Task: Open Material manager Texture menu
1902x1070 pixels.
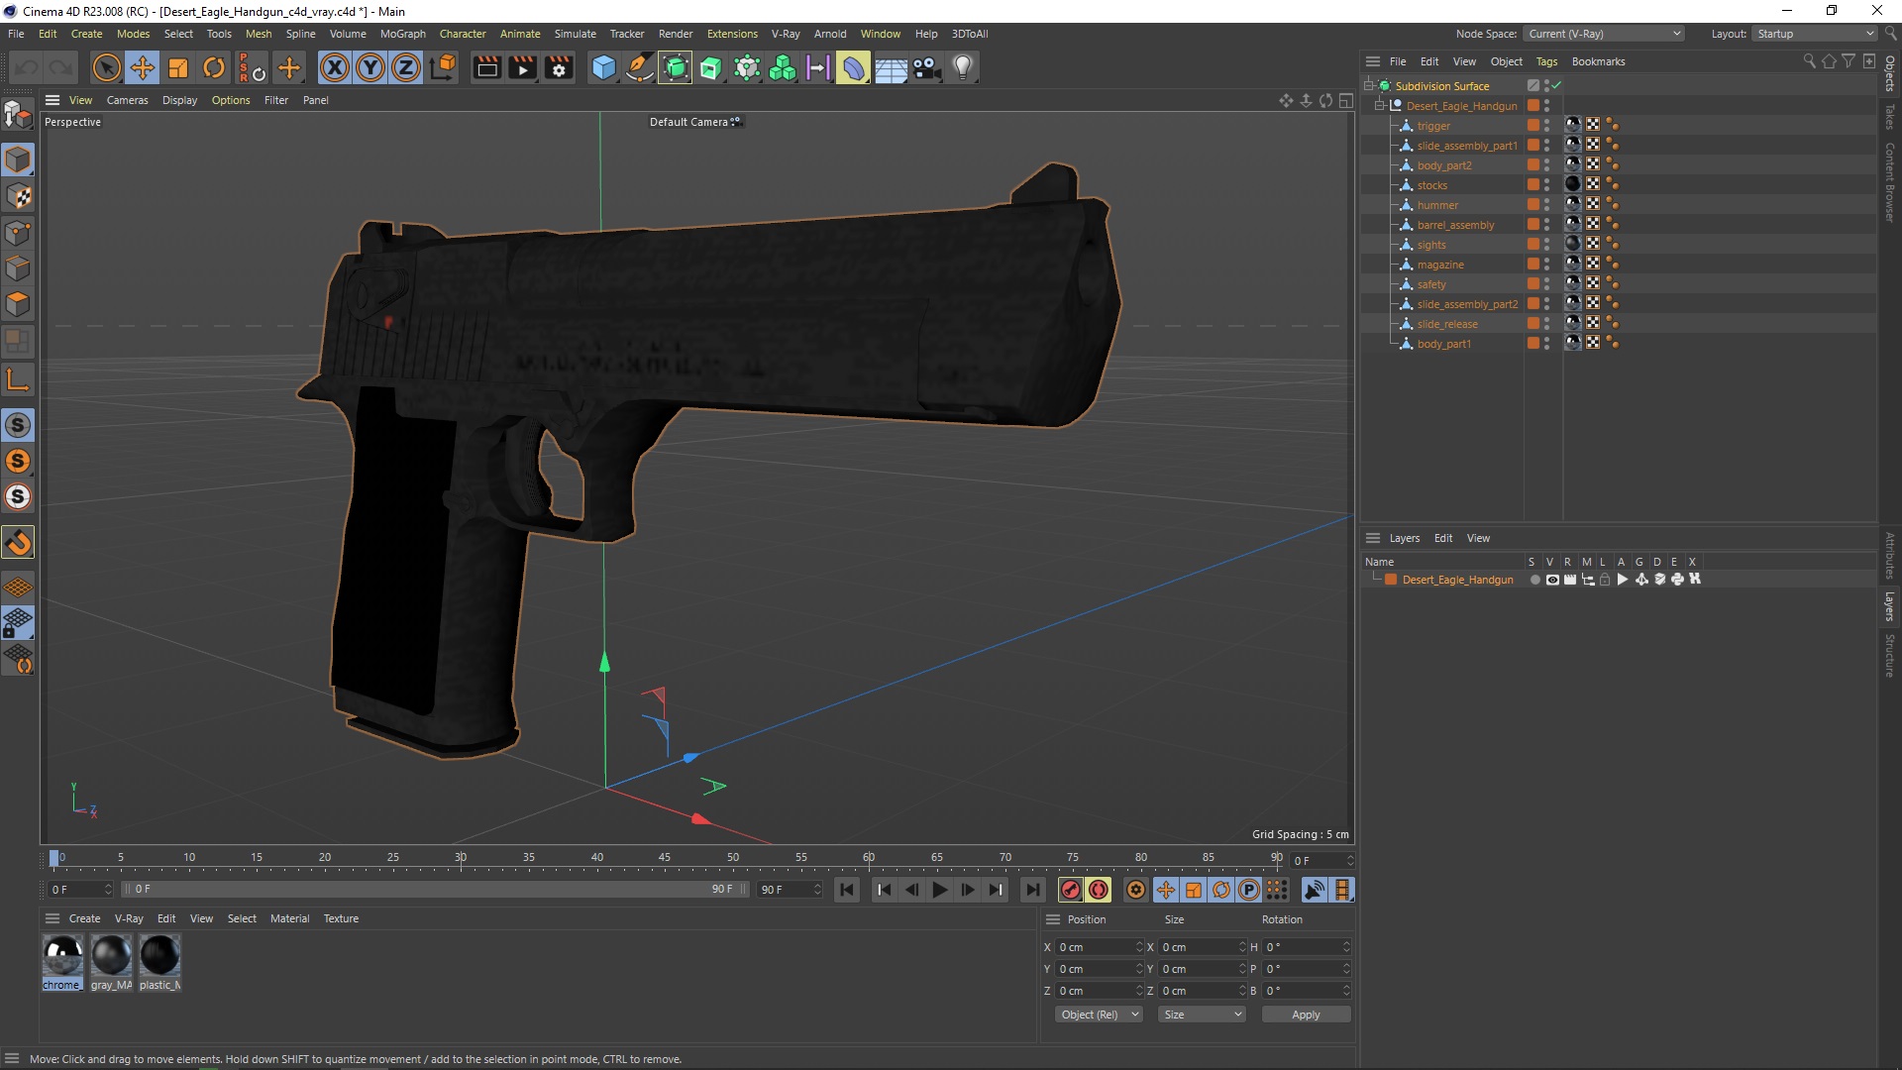Action: point(341,918)
